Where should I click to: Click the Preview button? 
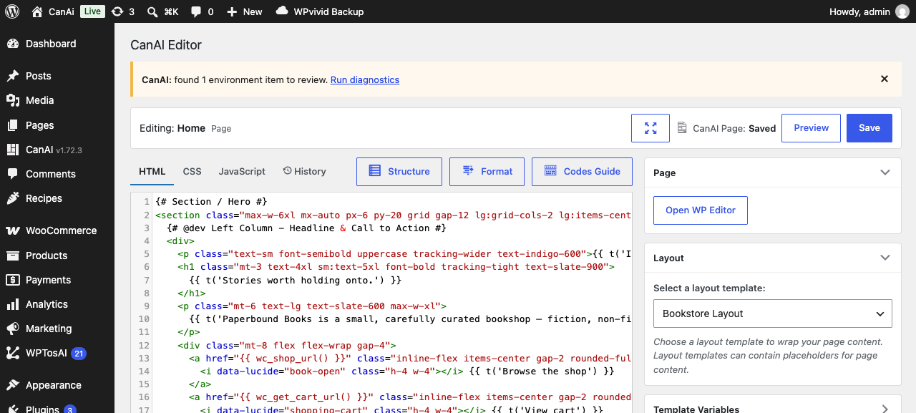click(x=811, y=128)
